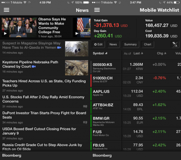Screen dimensions: 181x160
Task: Select the ATTB34:BZ AT&T Inc row
Action: tap(136, 107)
